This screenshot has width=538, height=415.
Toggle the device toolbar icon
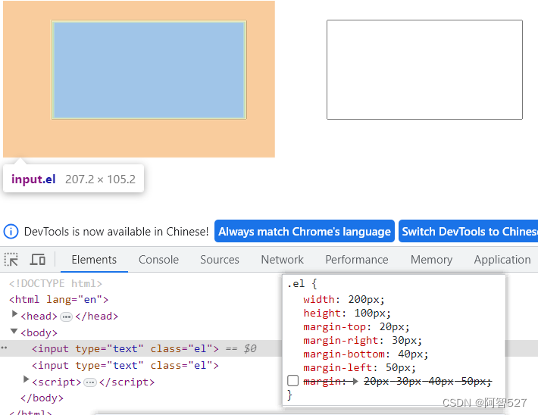38,260
